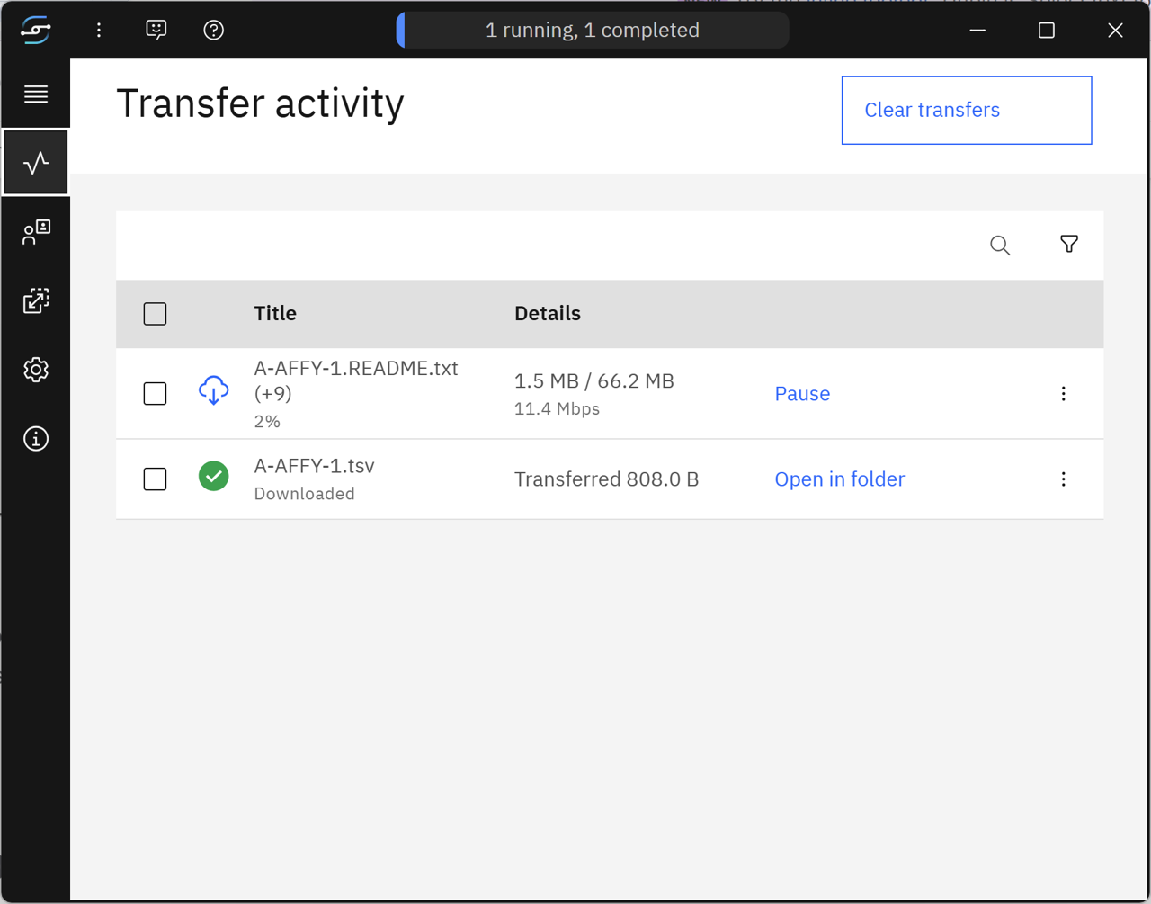This screenshot has height=904, width=1151.
Task: Open more options for A-AFFY-1.README.txt row
Action: click(1063, 394)
